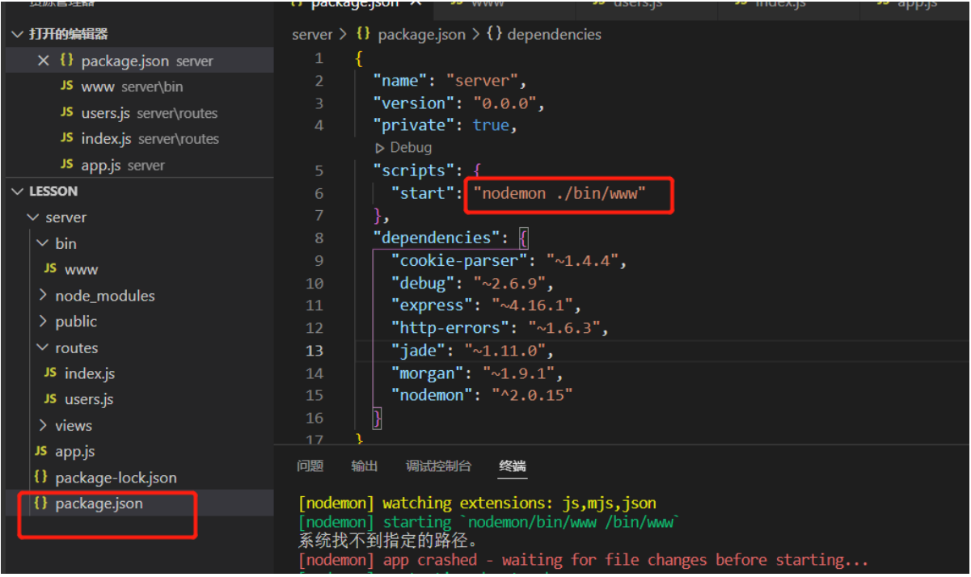Click terminal line 系统找不到指定的路径

click(x=389, y=541)
